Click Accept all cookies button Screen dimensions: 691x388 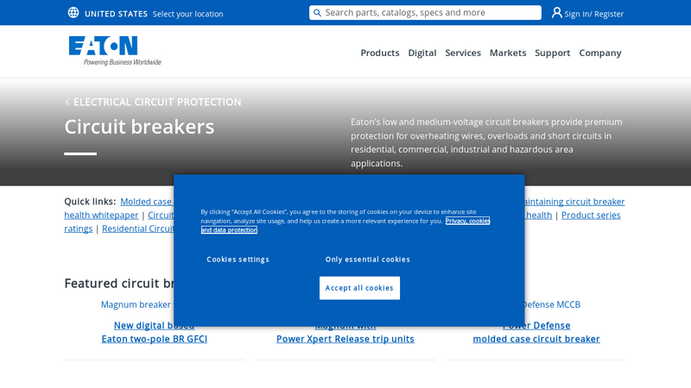[359, 288]
